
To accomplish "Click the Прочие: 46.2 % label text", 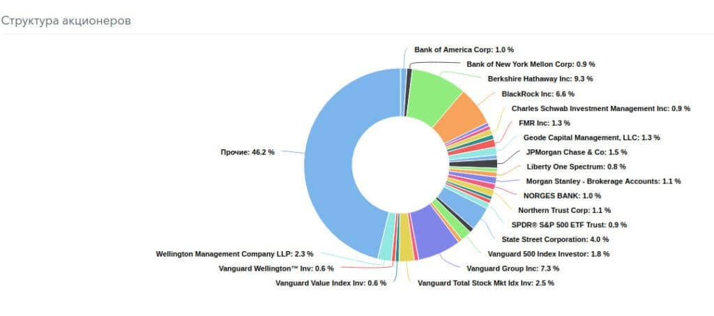I will tap(247, 151).
